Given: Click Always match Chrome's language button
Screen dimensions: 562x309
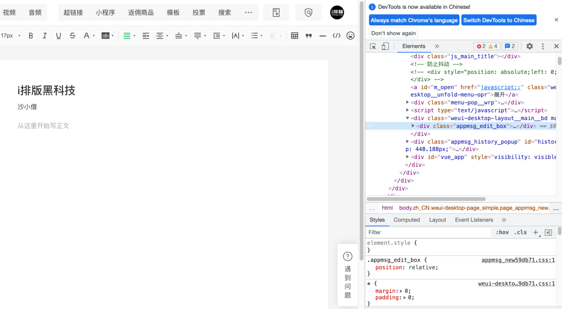Looking at the screenshot, I should (414, 20).
